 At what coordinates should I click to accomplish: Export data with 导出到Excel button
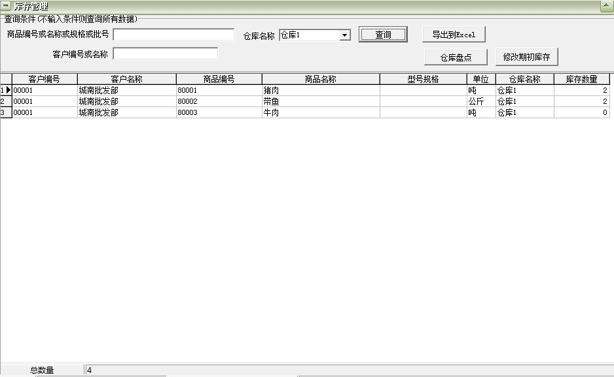(x=454, y=35)
